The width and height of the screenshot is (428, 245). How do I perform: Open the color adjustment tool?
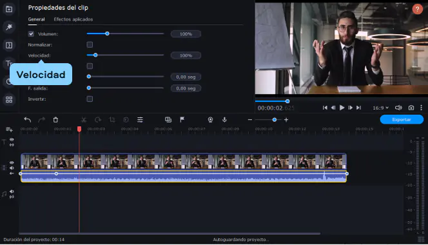pyautogui.click(x=126, y=120)
